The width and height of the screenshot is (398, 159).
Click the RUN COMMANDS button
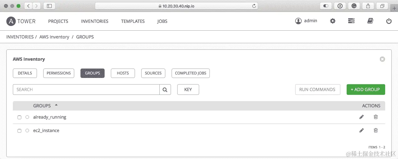tap(318, 90)
